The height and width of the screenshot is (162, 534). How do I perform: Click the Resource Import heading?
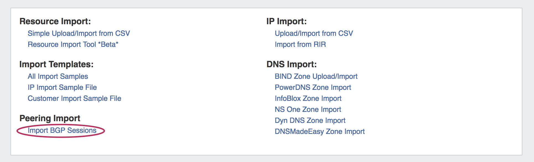55,21
